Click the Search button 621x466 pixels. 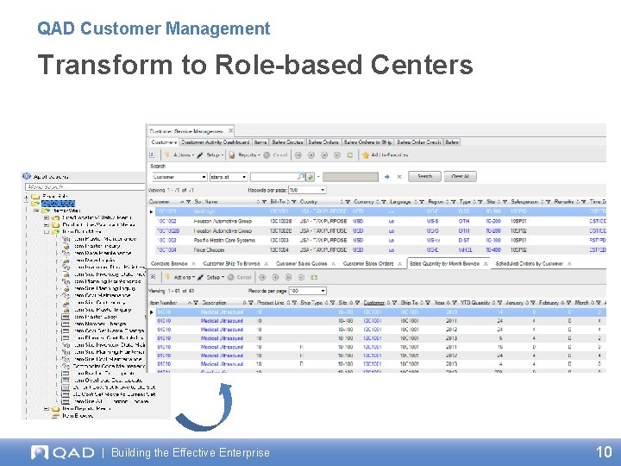pyautogui.click(x=424, y=176)
